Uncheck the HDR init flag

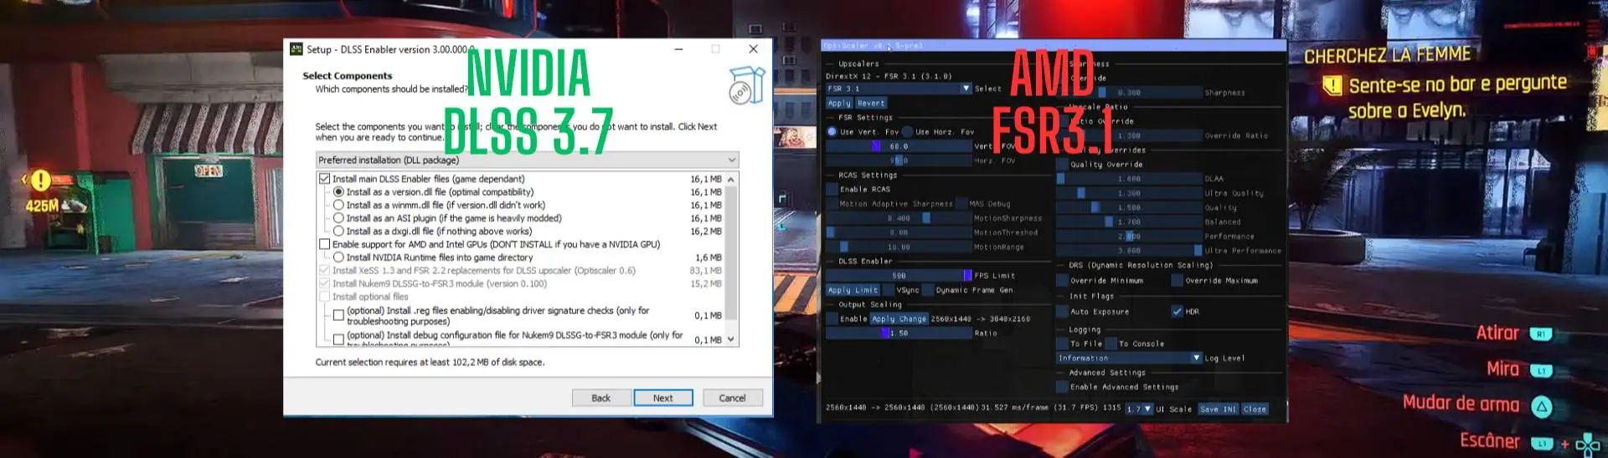pos(1177,312)
